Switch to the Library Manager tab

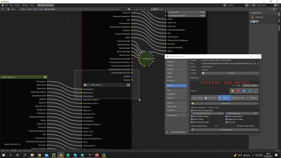point(211,98)
